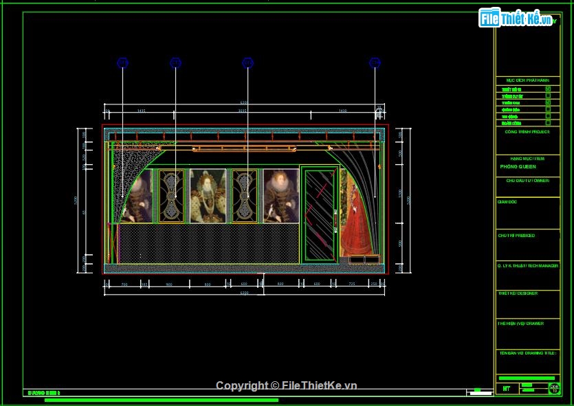Select the brick-hatched lower wall panel

[209, 243]
